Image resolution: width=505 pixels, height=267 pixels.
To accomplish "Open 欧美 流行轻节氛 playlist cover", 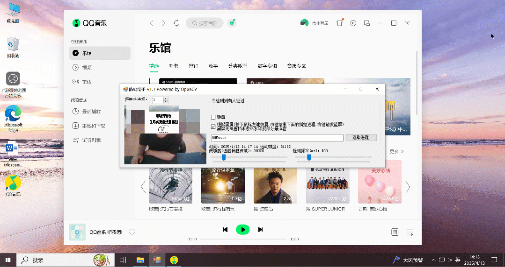I will (223, 185).
